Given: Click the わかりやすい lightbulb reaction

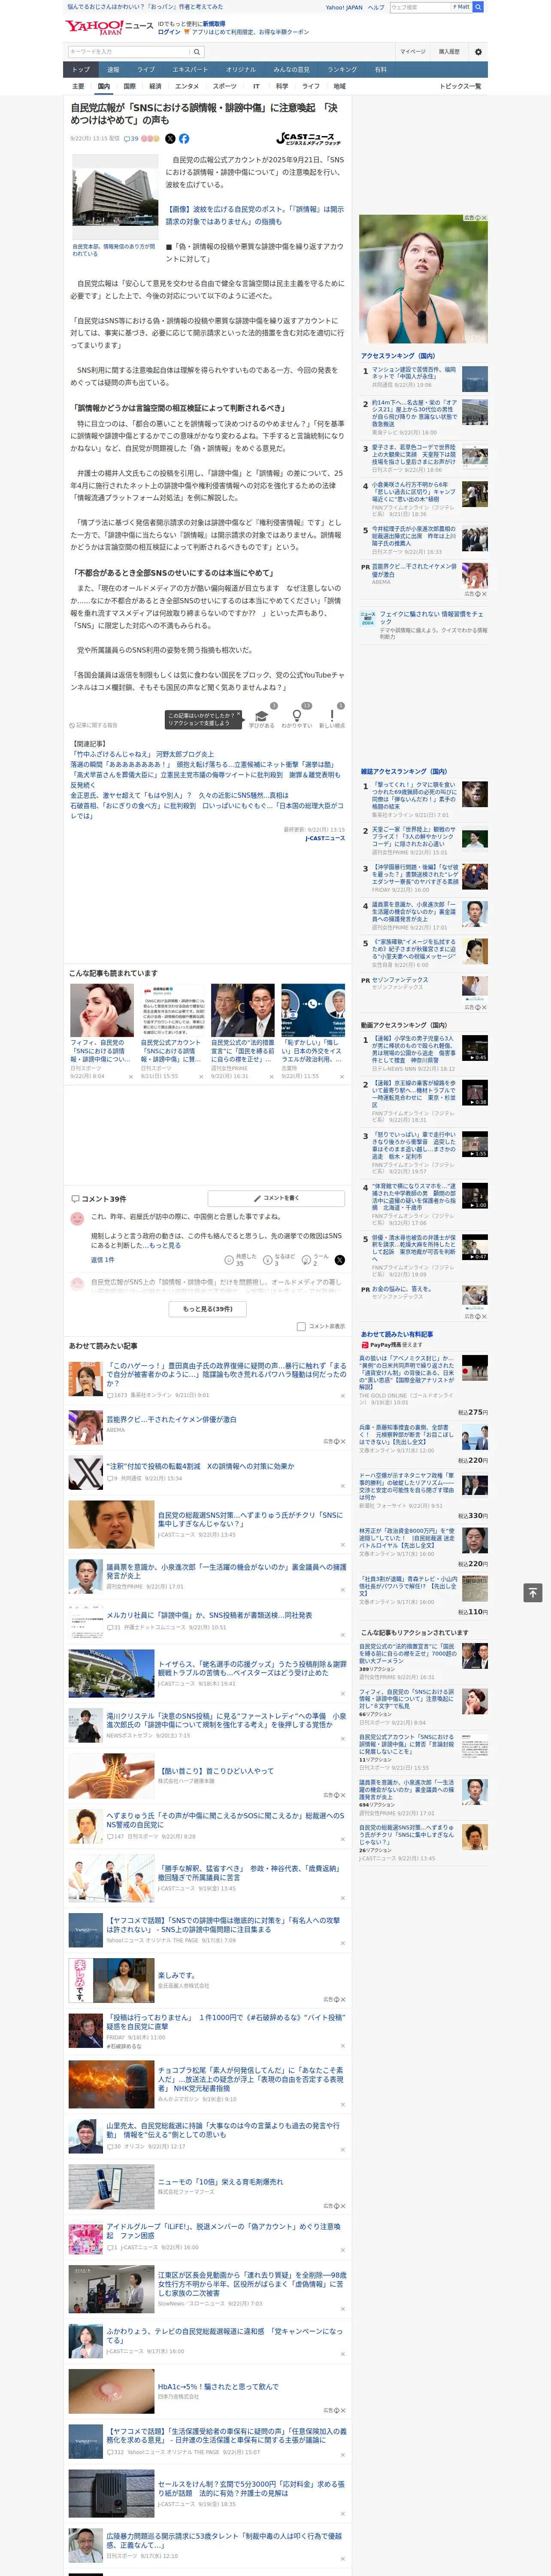Looking at the screenshot, I should (296, 717).
